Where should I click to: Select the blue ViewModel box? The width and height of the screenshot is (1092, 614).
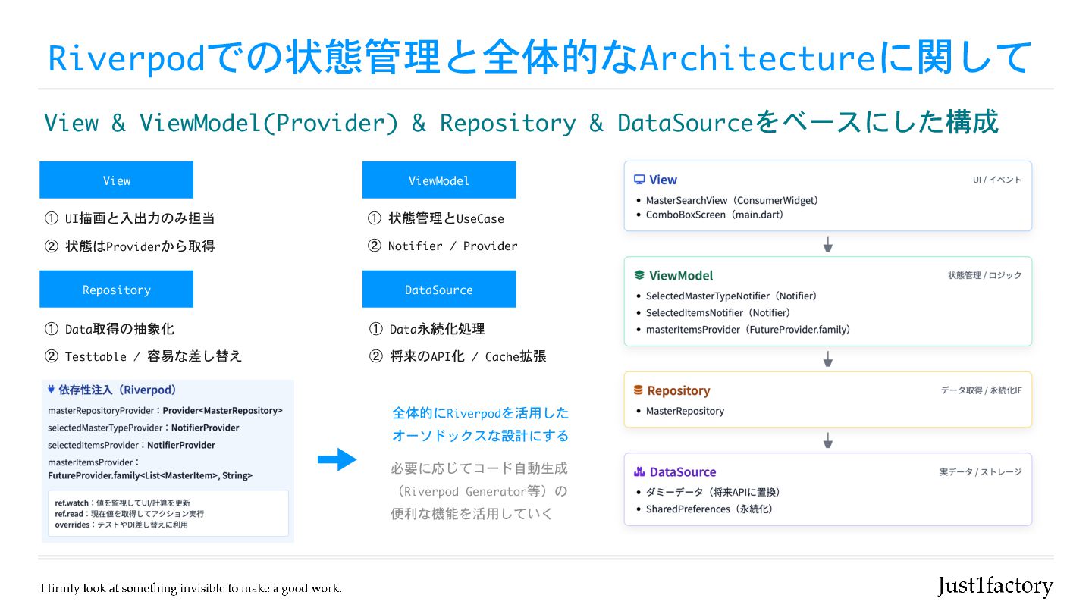pyautogui.click(x=439, y=180)
